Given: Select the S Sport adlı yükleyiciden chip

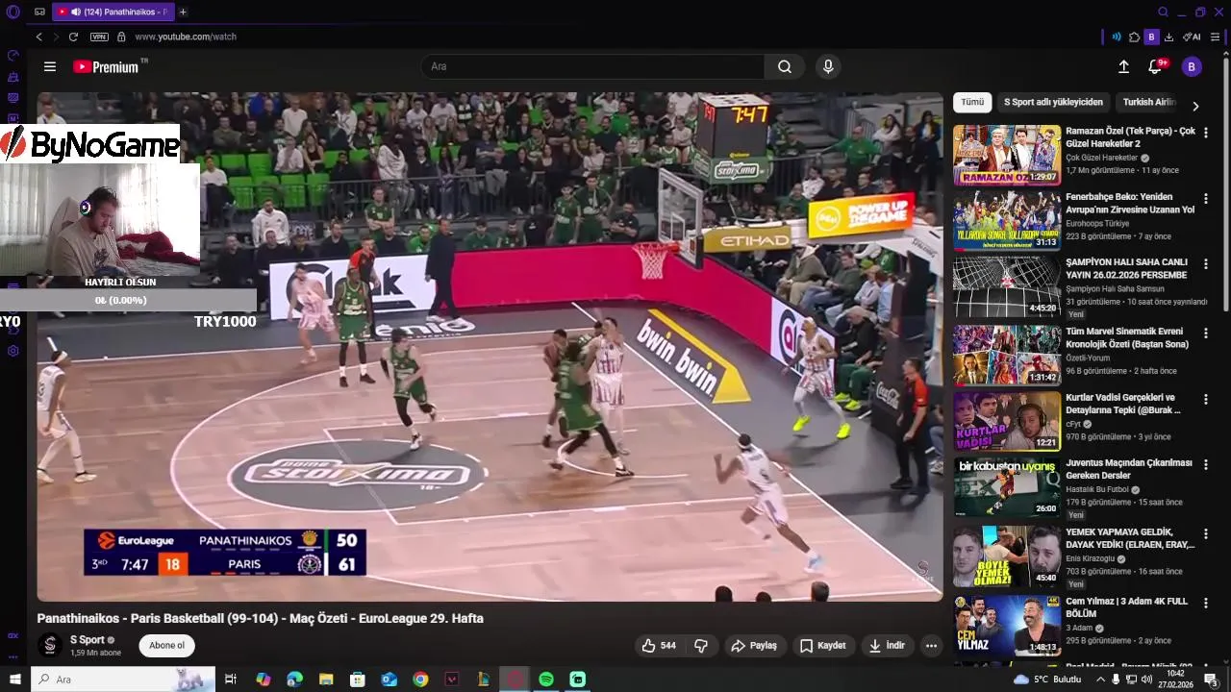Looking at the screenshot, I should pos(1053,102).
